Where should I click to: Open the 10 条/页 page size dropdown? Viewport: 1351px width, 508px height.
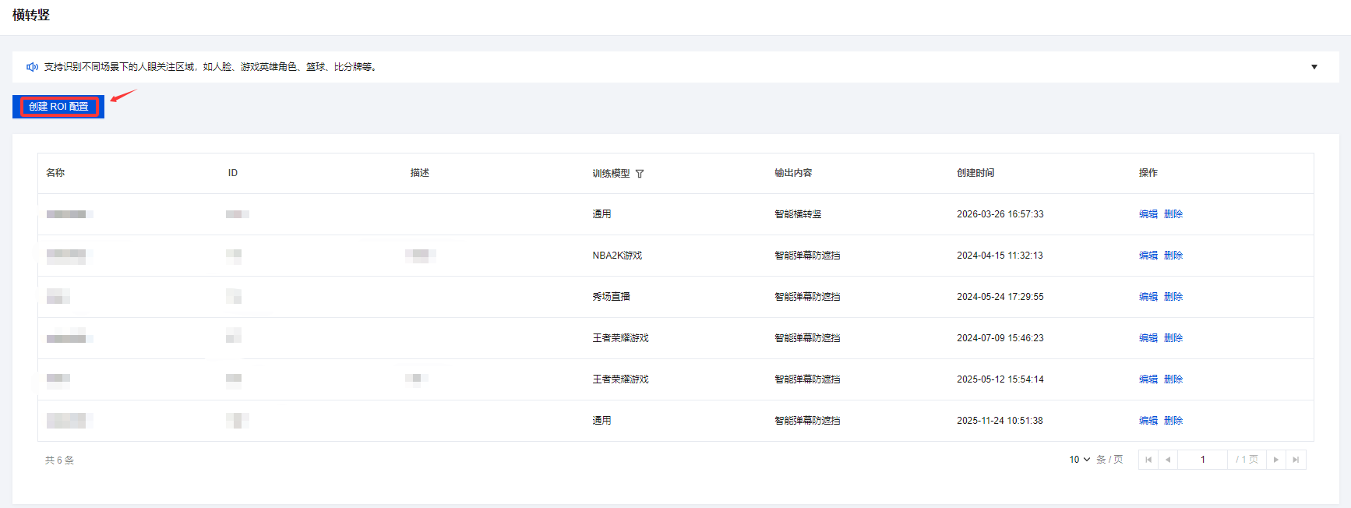click(1079, 460)
